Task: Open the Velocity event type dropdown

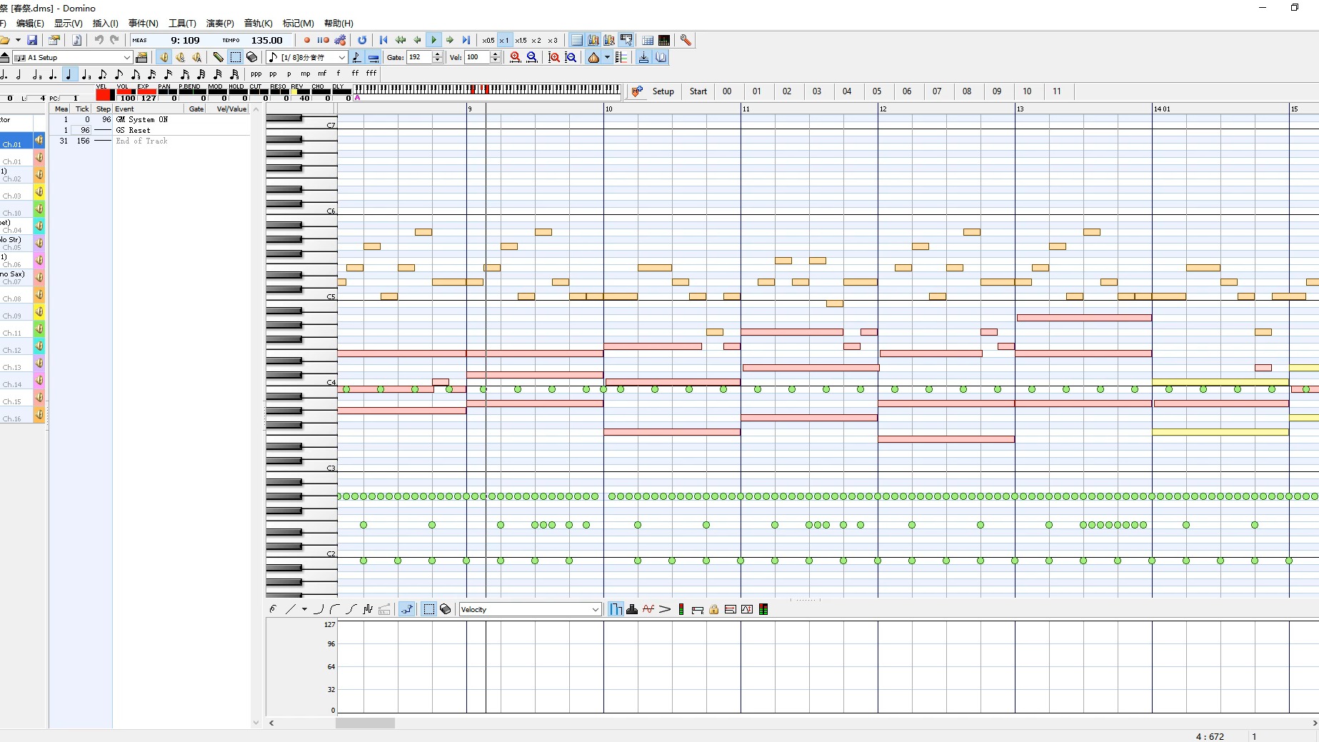Action: [x=530, y=609]
